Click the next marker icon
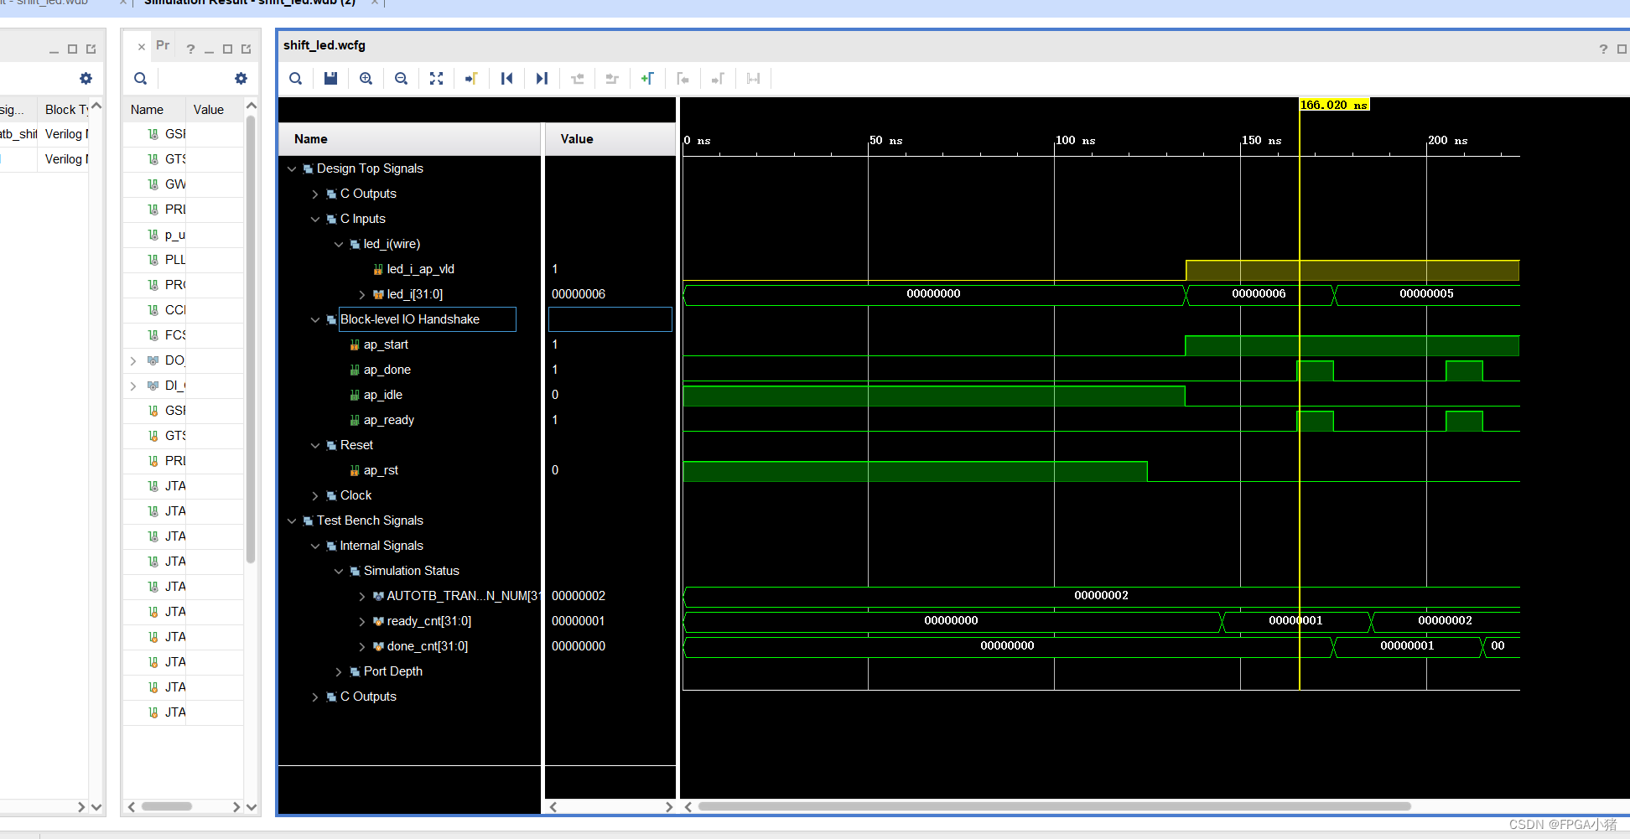The height and width of the screenshot is (839, 1630). pyautogui.click(x=718, y=79)
